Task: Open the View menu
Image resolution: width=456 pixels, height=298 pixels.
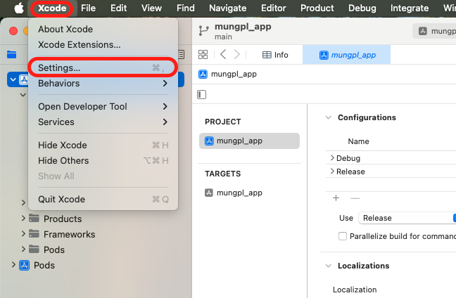Action: coord(151,8)
